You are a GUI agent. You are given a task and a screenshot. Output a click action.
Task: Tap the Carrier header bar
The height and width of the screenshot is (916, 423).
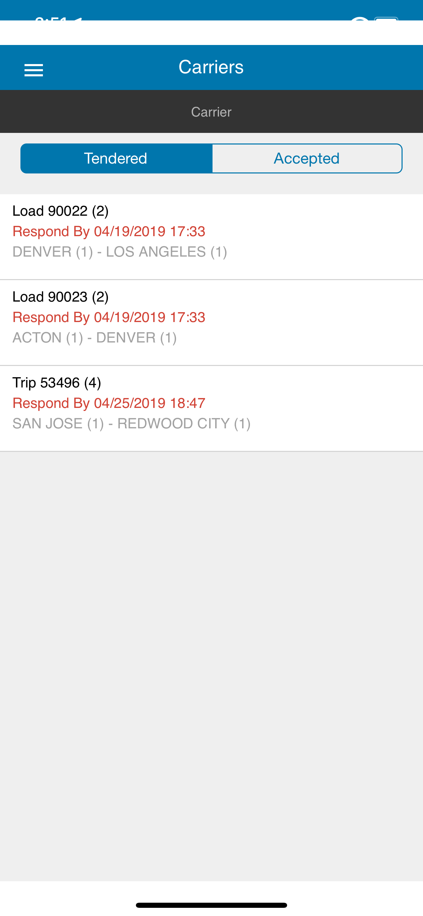point(211,112)
